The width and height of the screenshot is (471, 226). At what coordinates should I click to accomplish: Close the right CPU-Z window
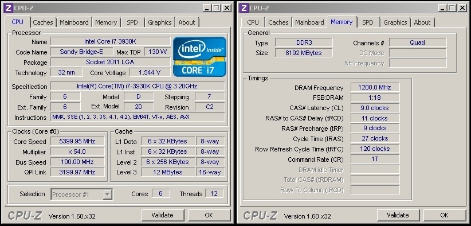click(462, 8)
